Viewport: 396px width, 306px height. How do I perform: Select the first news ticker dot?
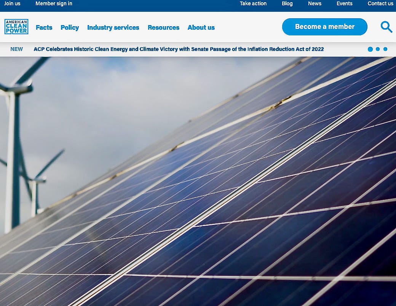click(370, 49)
